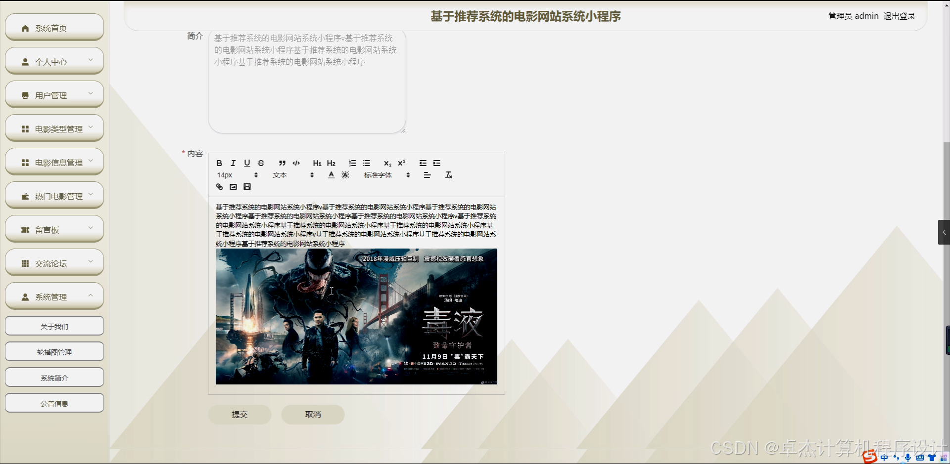The width and height of the screenshot is (950, 464).
Task: Click the Sogou input method logo
Action: coord(870,457)
